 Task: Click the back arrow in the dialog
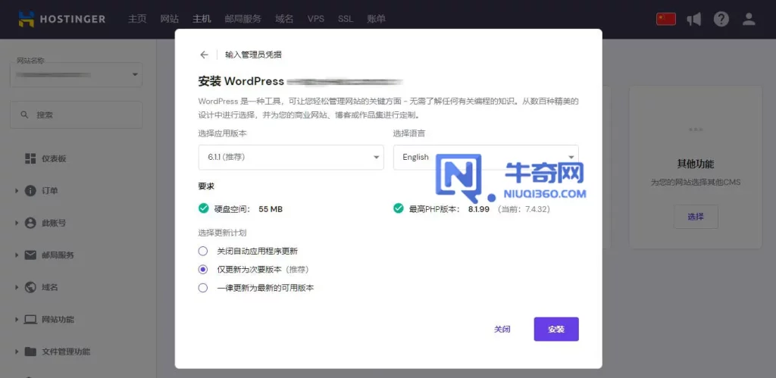point(204,55)
